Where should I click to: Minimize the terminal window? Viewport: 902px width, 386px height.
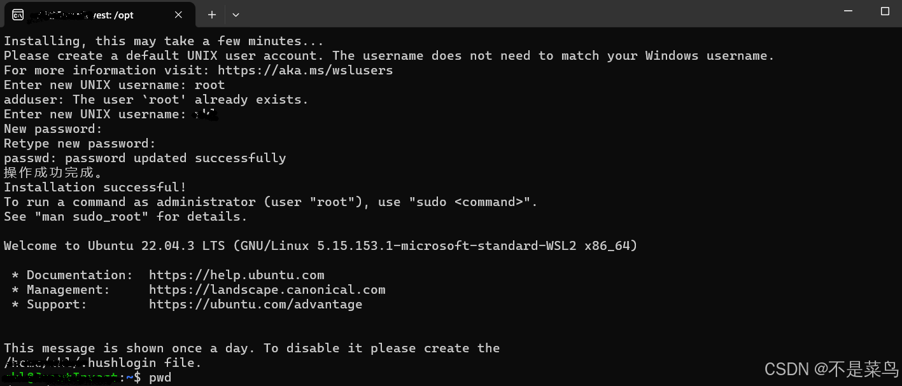click(848, 11)
